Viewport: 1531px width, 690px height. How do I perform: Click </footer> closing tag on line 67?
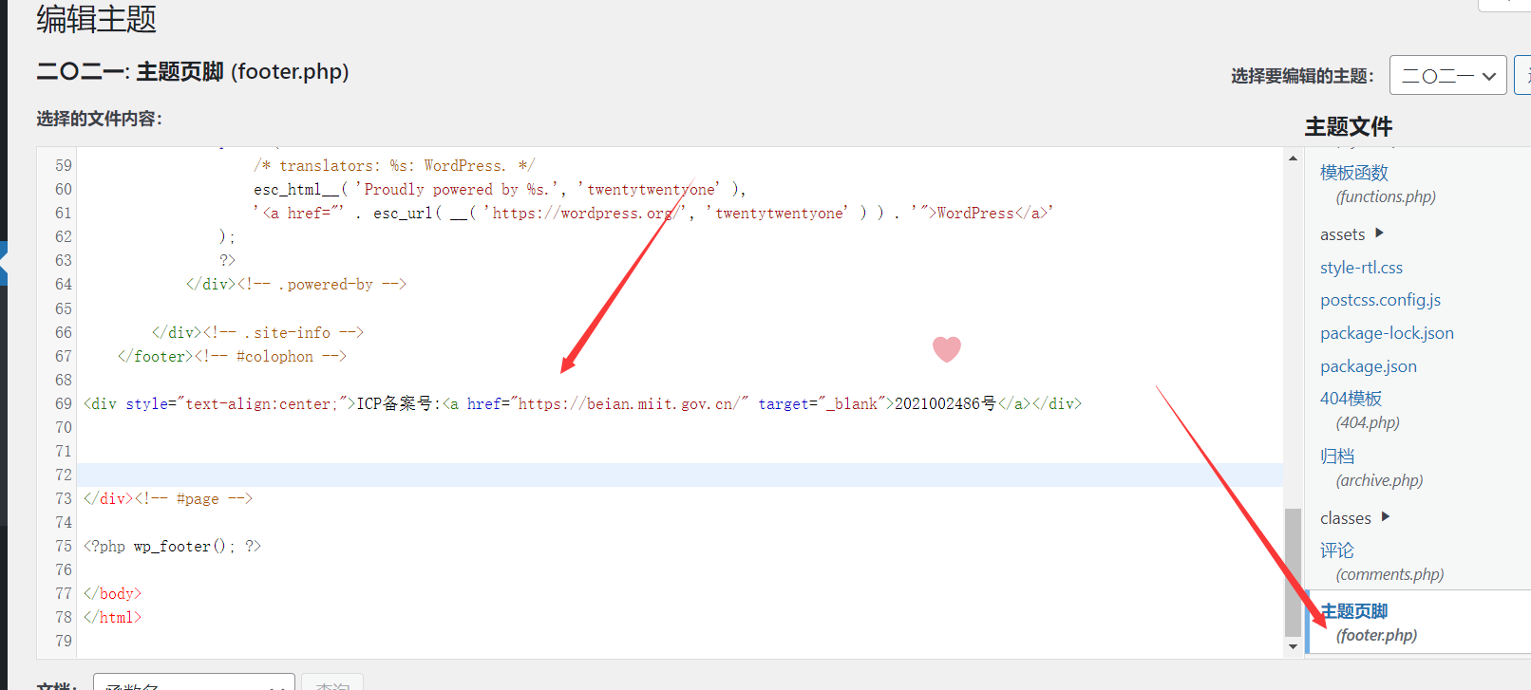pyautogui.click(x=155, y=356)
